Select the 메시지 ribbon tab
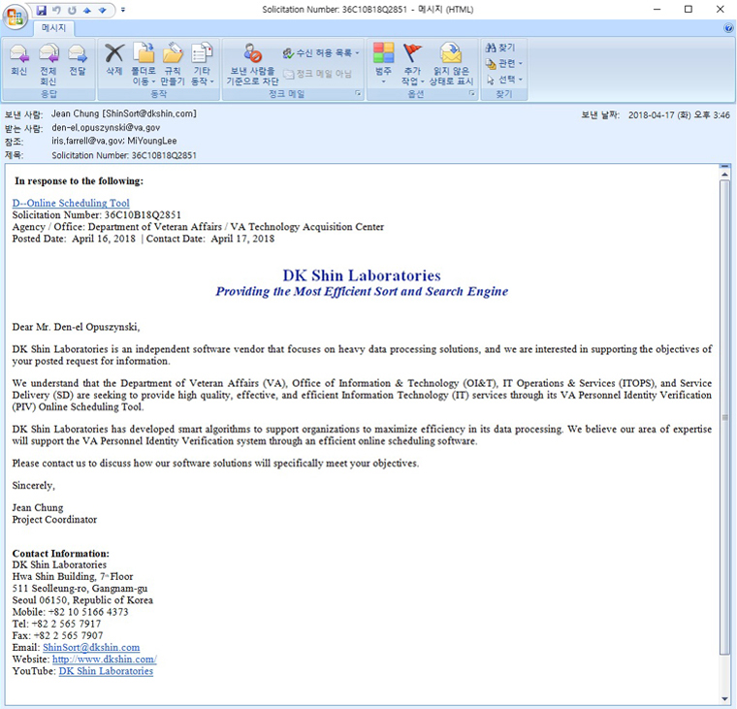737x709 pixels. click(x=52, y=28)
